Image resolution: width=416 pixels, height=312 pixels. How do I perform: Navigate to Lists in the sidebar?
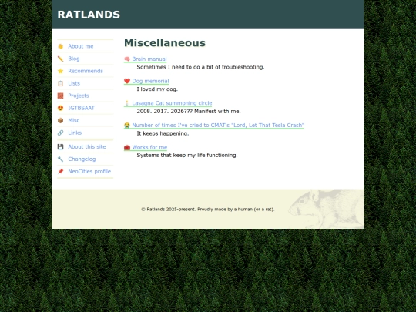74,83
